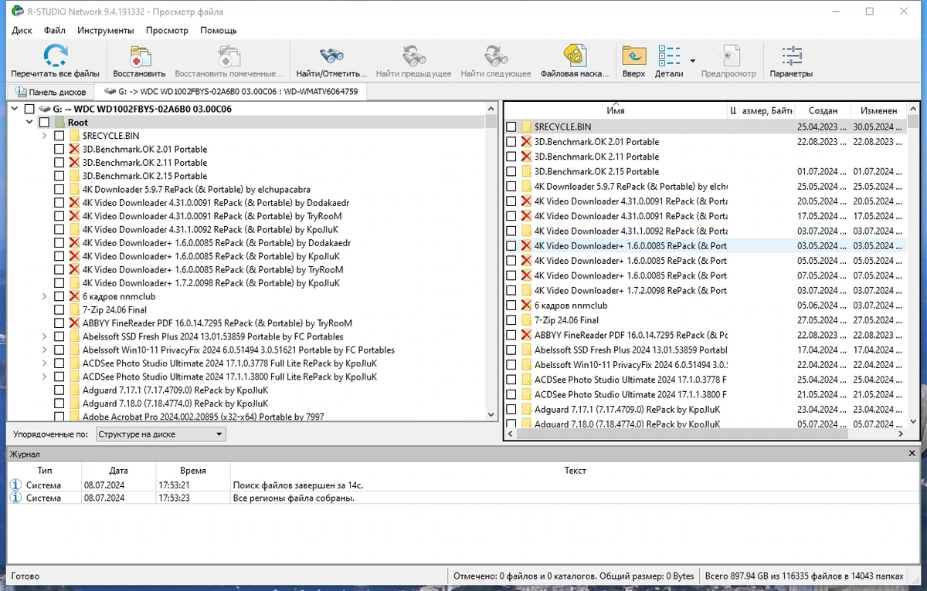This screenshot has height=591, width=927.
Task: Select 4K Video Downloader+ 1.7.2.0098 tree row
Action: coord(211,283)
